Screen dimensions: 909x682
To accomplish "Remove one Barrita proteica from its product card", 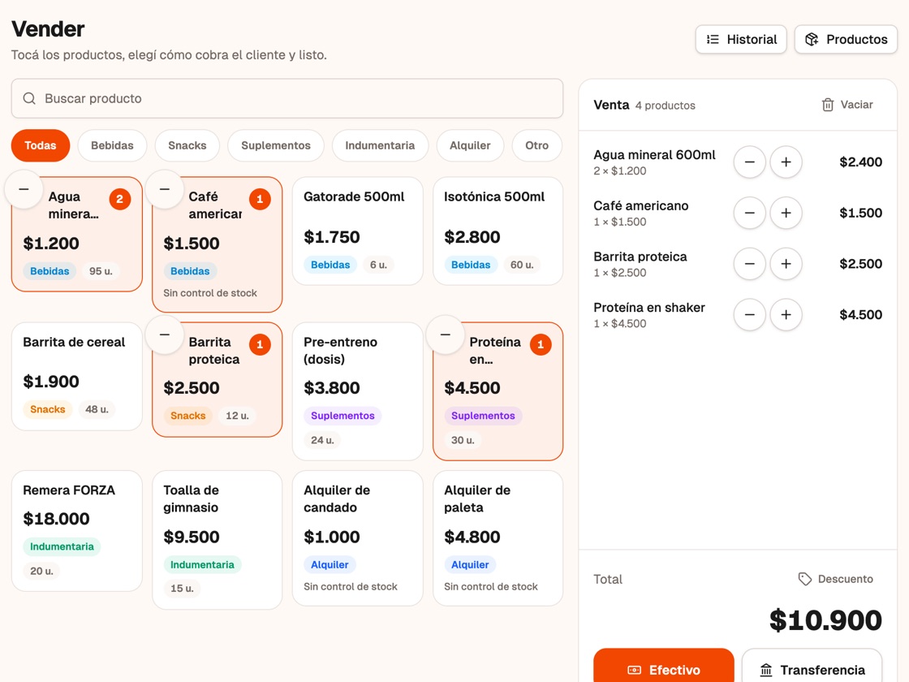I will [165, 335].
